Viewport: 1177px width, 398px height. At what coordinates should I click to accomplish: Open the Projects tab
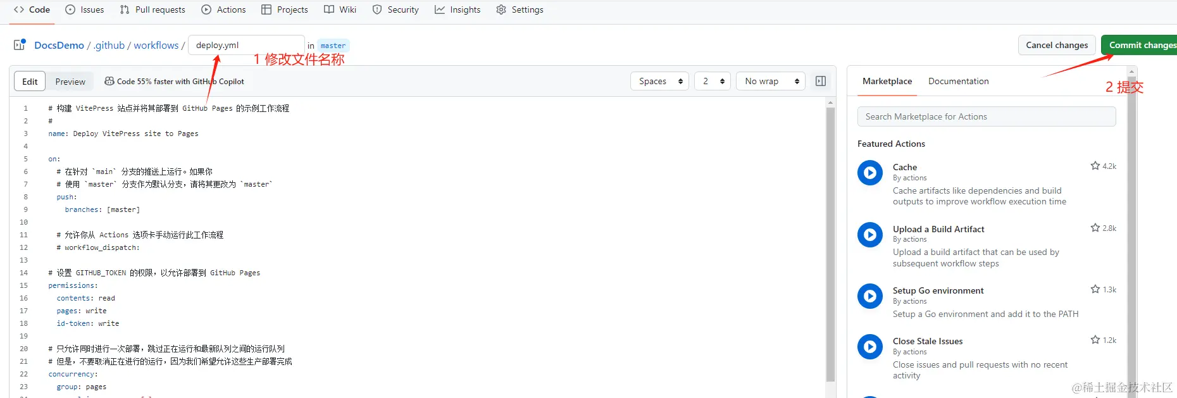pos(285,9)
